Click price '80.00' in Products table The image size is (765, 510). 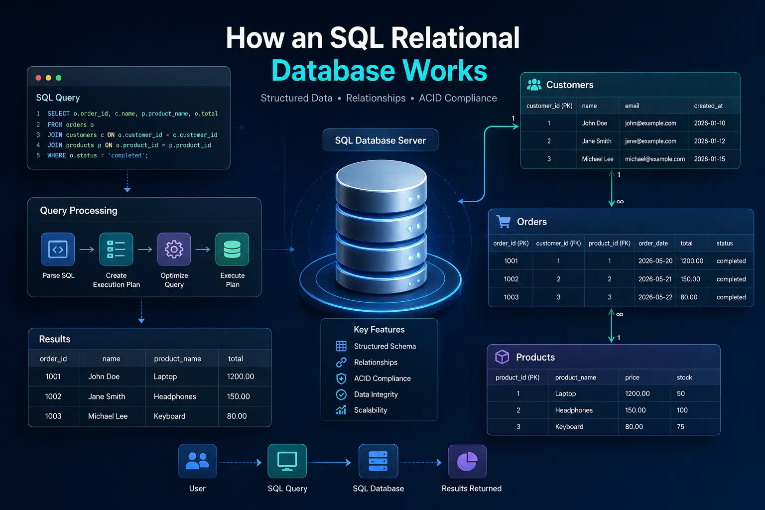tap(634, 427)
